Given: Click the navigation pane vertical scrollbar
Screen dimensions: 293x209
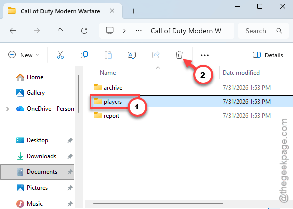Looking at the screenshot, I should coord(79,94).
